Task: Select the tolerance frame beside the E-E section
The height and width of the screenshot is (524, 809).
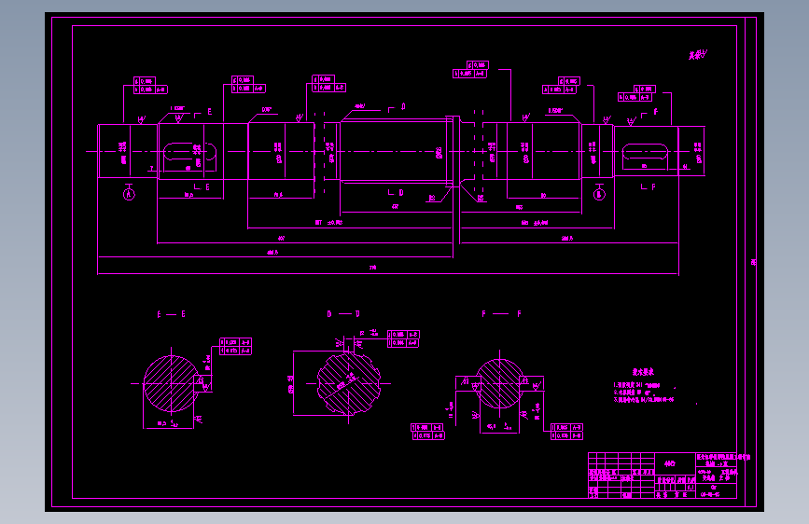Action: click(x=236, y=347)
